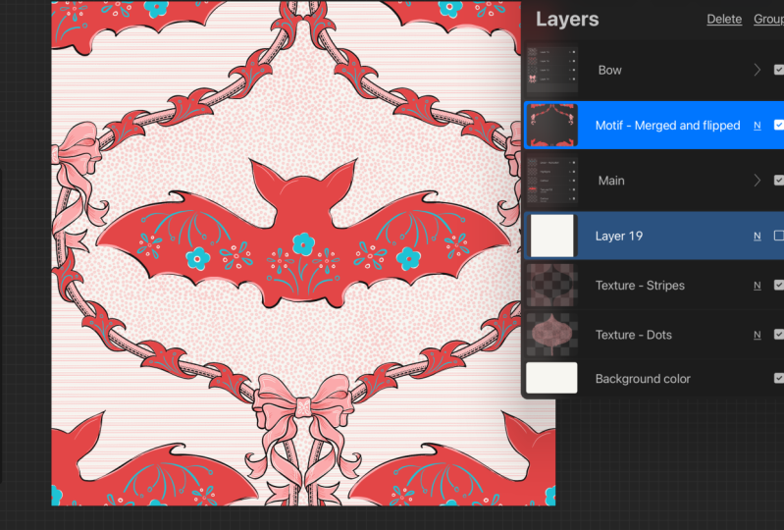Toggle Background color visibility checkbox

779,379
